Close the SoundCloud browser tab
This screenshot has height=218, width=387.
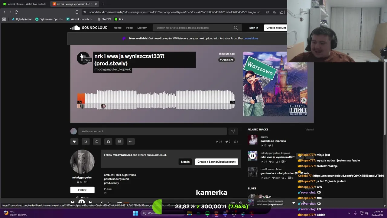point(96,4)
